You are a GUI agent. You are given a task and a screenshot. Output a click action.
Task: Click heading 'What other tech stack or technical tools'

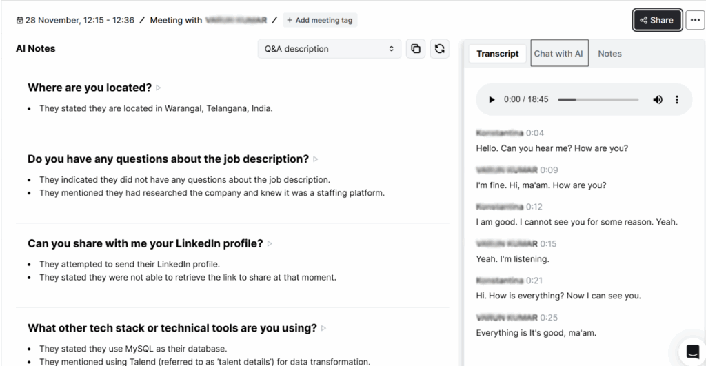point(172,327)
